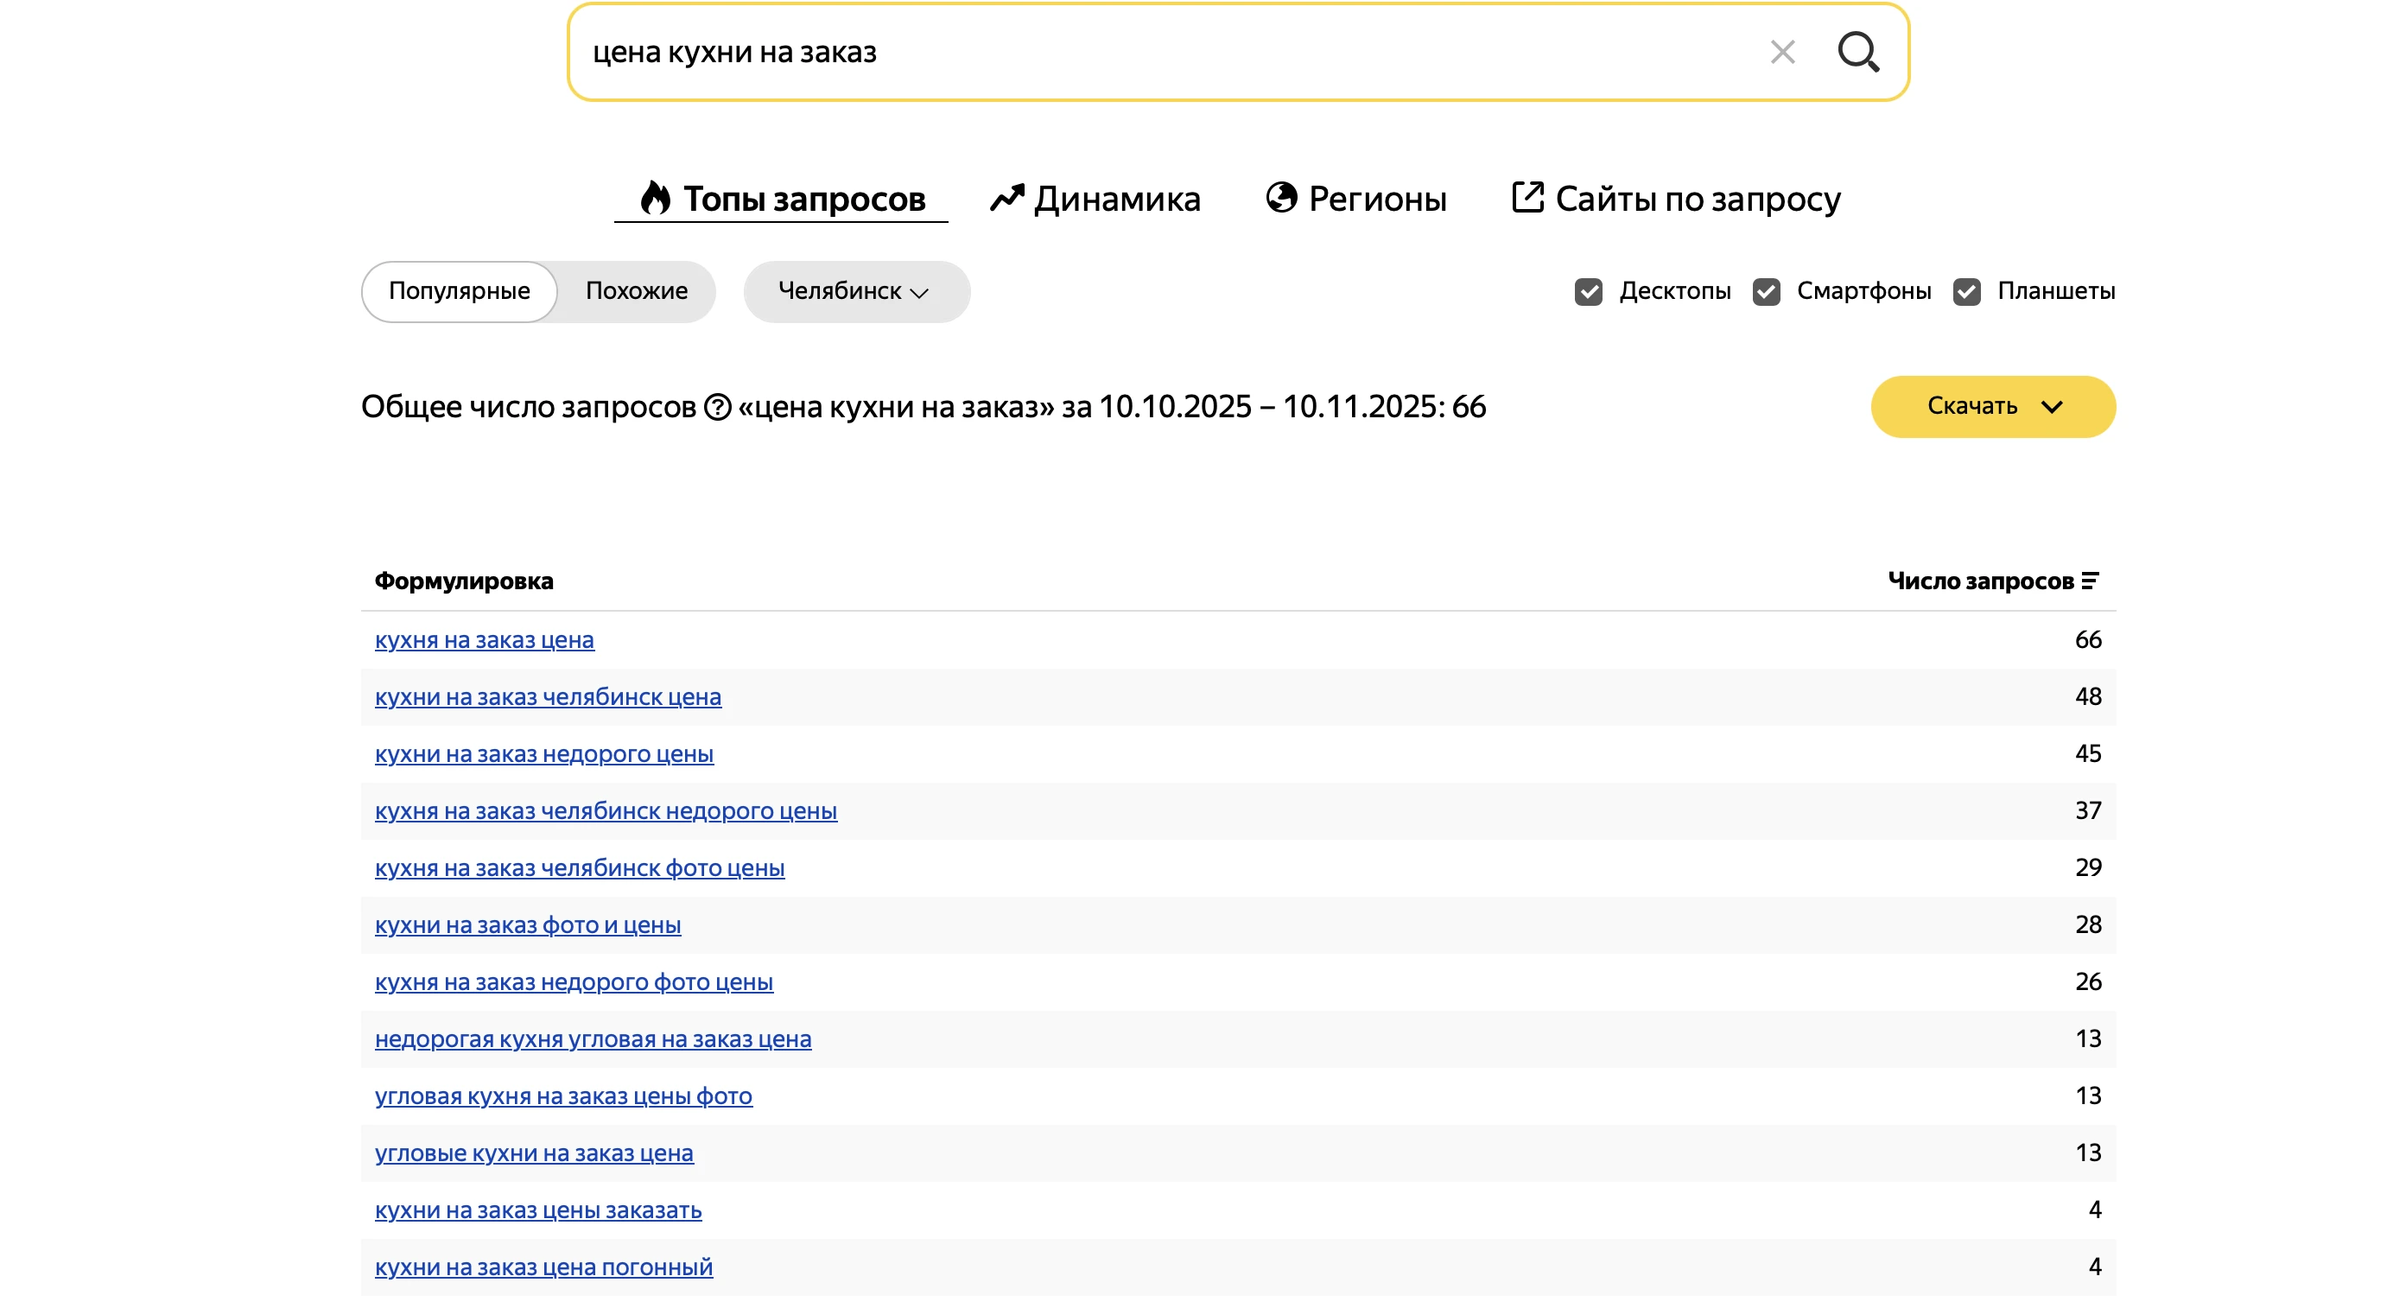Image resolution: width=2393 pixels, height=1308 pixels.
Task: Click the external link icon for Сайты по запросу
Action: click(1527, 197)
